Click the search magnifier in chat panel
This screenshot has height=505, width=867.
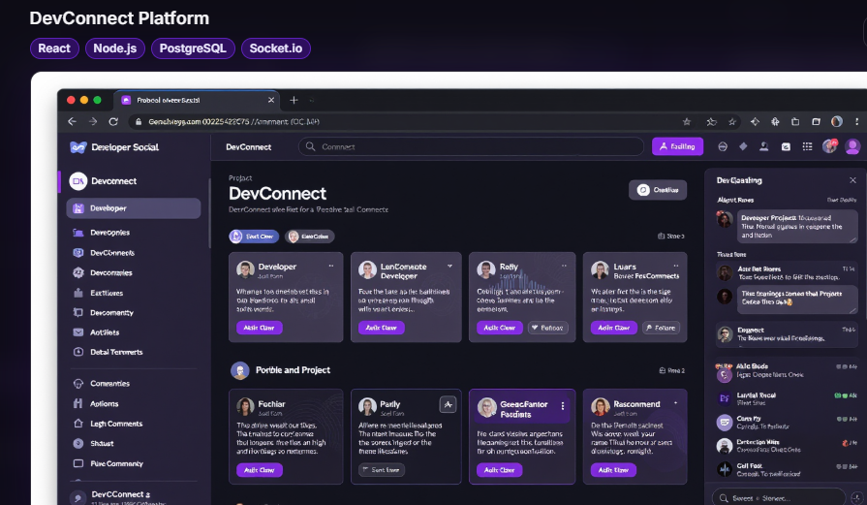[x=724, y=498]
